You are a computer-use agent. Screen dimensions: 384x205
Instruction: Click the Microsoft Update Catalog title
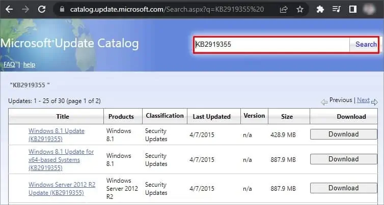coord(69,44)
